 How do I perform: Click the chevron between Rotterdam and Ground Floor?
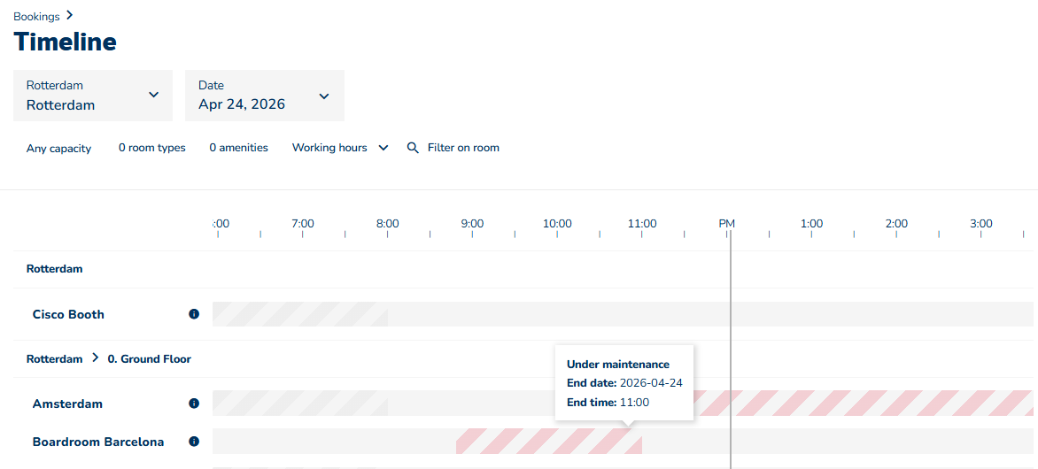95,358
